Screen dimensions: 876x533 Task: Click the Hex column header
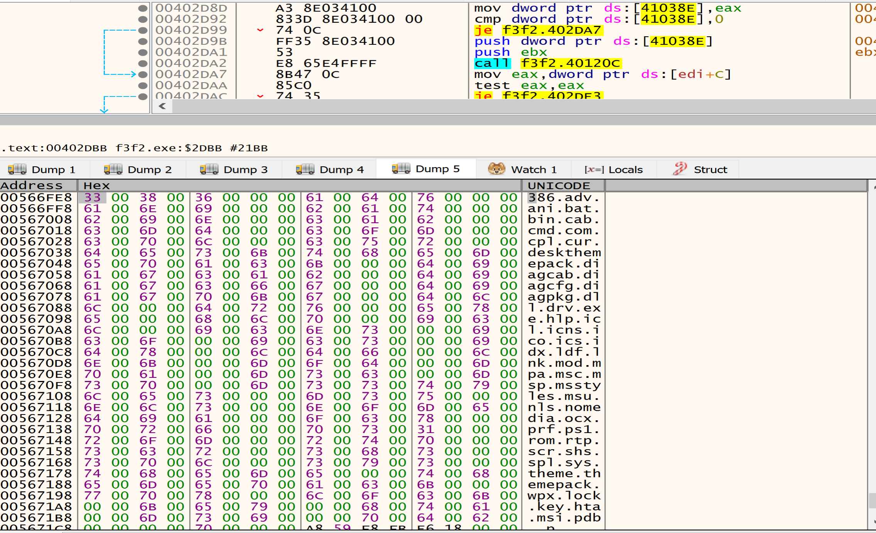[97, 186]
